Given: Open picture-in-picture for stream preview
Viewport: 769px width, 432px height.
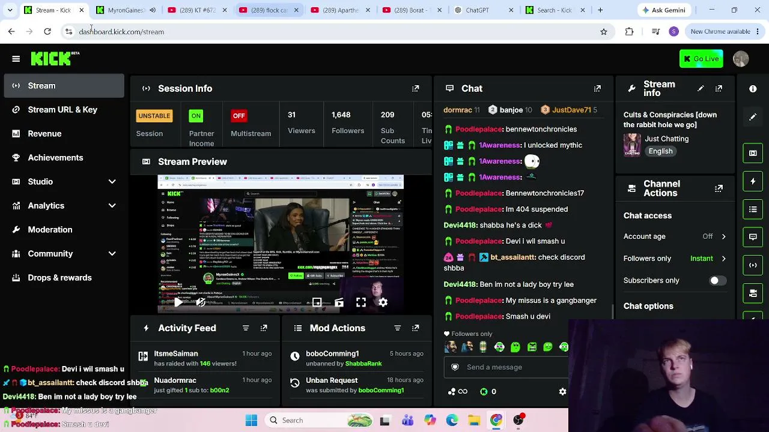Looking at the screenshot, I should (x=317, y=302).
